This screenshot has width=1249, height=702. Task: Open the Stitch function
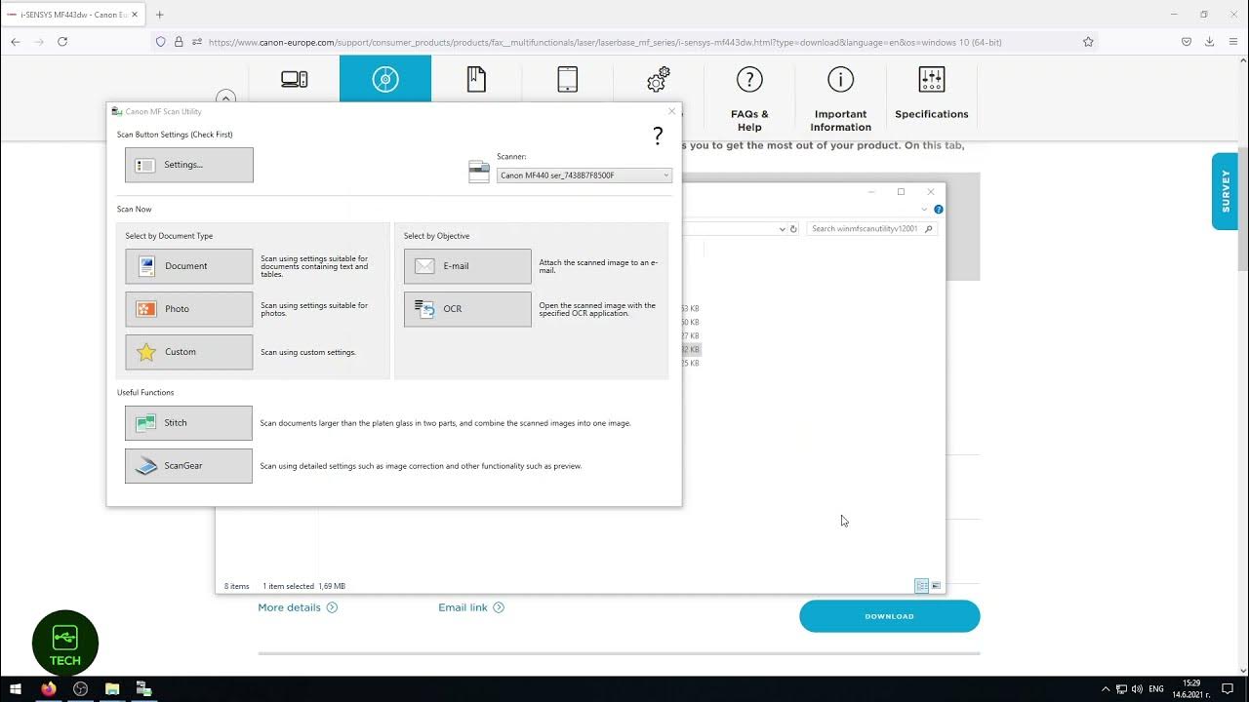(188, 423)
